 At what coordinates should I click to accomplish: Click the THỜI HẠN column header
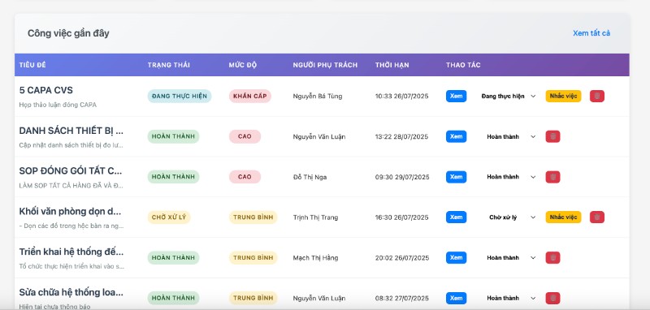[392, 65]
